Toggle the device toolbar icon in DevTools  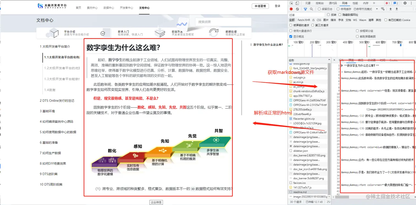coord(297,3)
